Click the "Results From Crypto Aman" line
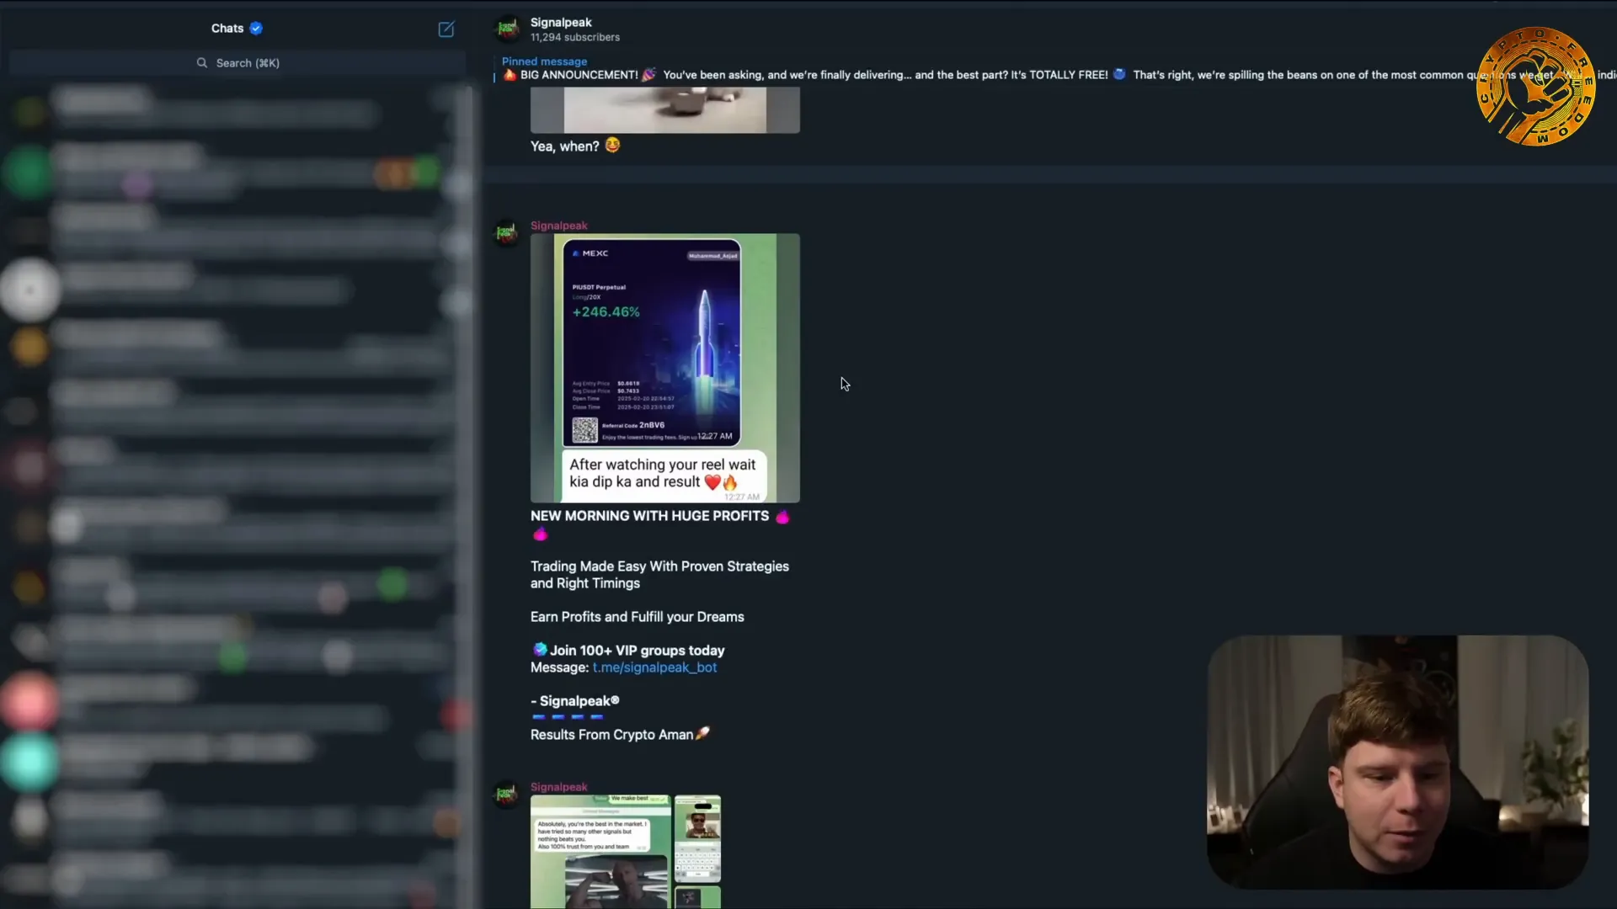The width and height of the screenshot is (1617, 909). (620, 735)
